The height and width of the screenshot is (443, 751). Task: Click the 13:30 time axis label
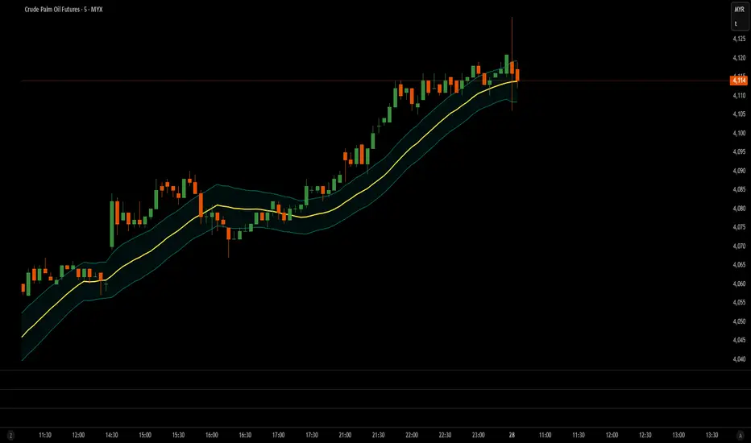click(712, 435)
